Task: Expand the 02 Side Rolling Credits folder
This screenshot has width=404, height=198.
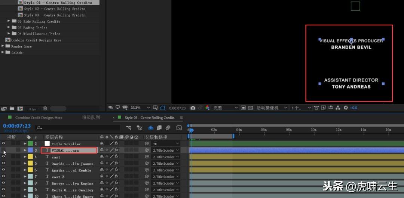Action: 9,21
